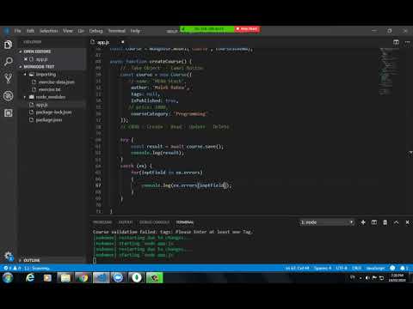Kill terminal using trash icon
The width and height of the screenshot is (413, 309).
385,222
